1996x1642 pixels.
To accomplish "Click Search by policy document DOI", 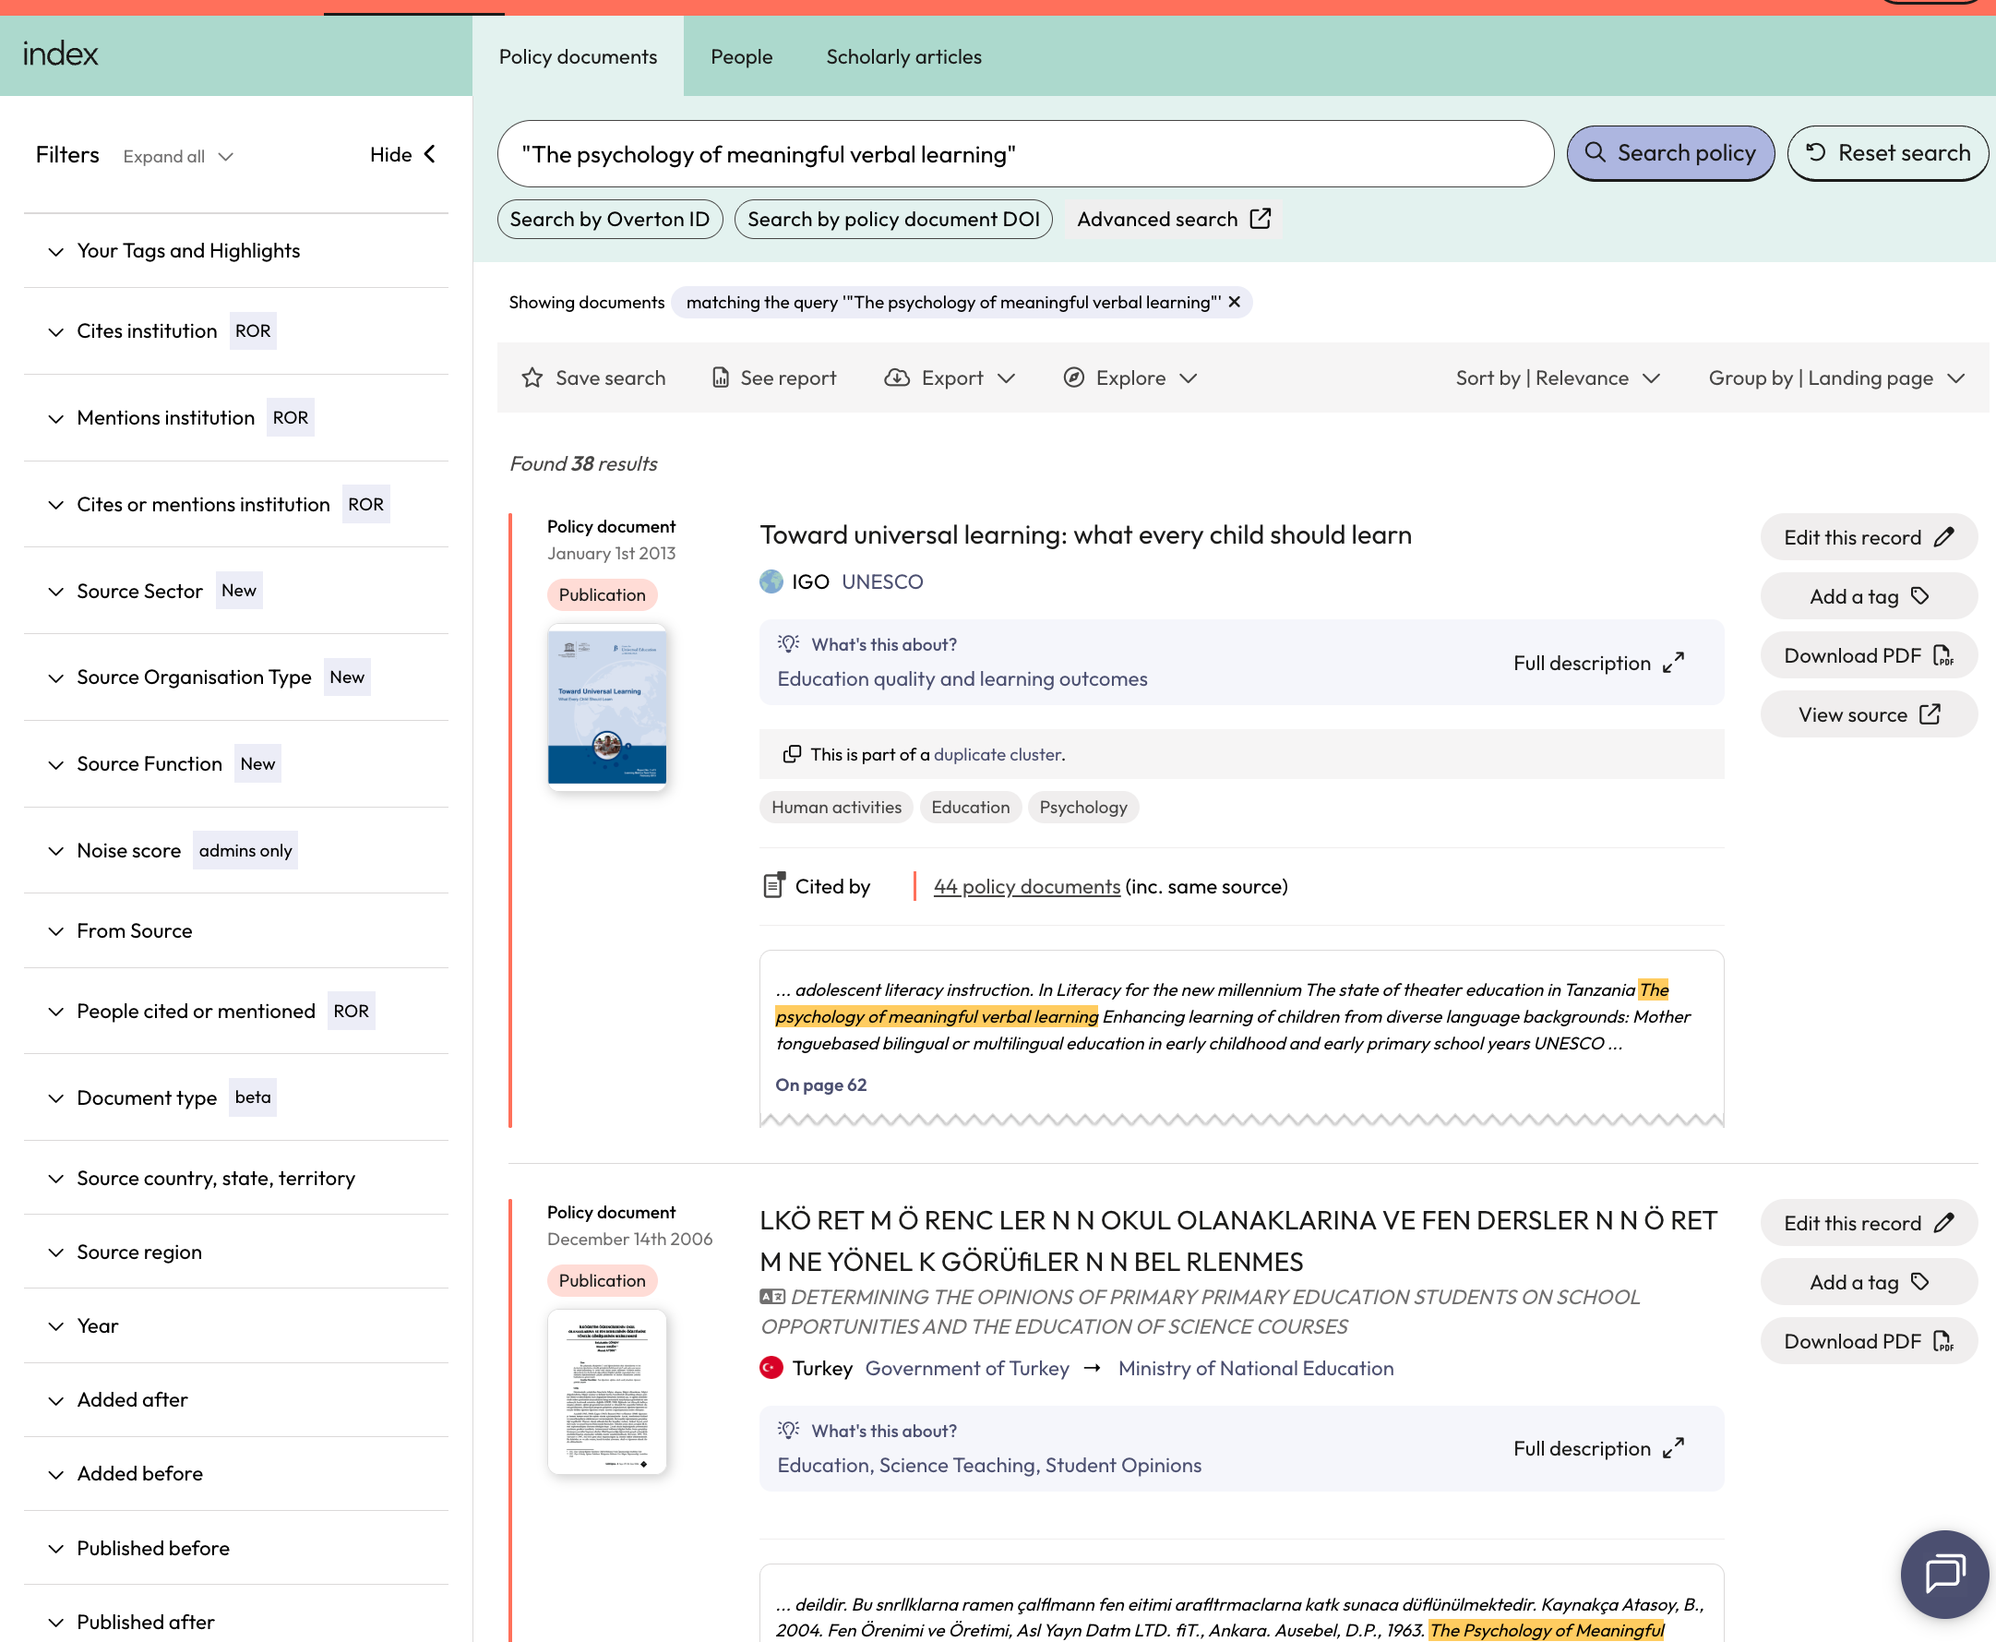I will coord(893,219).
